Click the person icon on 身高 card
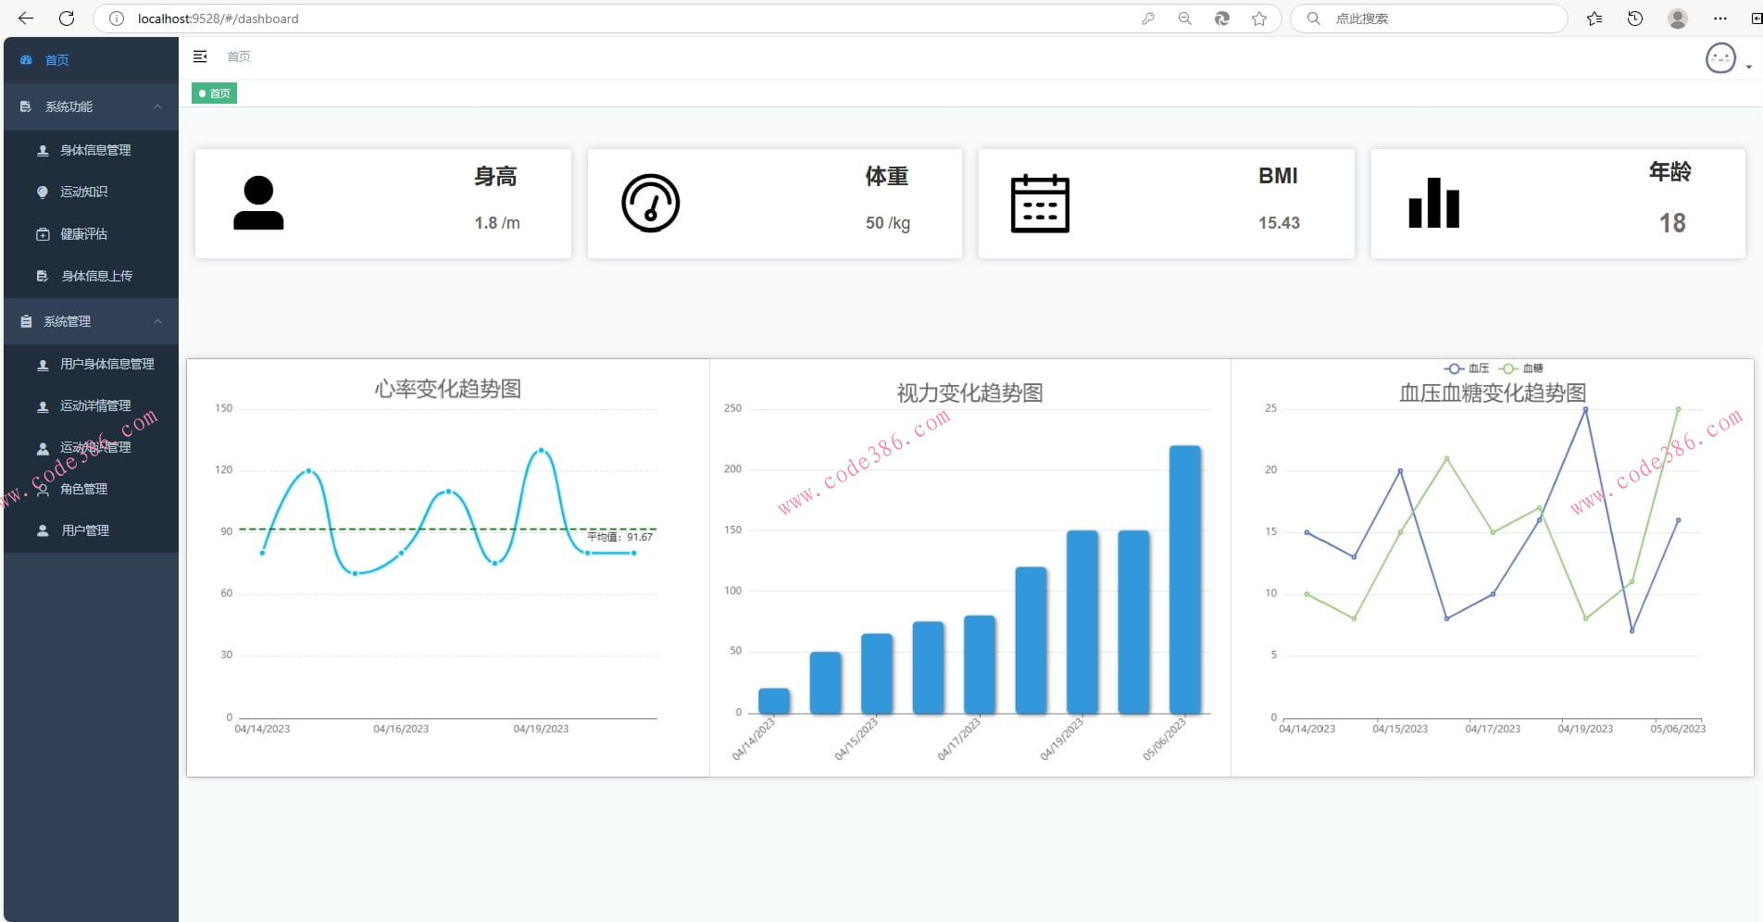Image resolution: width=1763 pixels, height=922 pixels. point(258,203)
